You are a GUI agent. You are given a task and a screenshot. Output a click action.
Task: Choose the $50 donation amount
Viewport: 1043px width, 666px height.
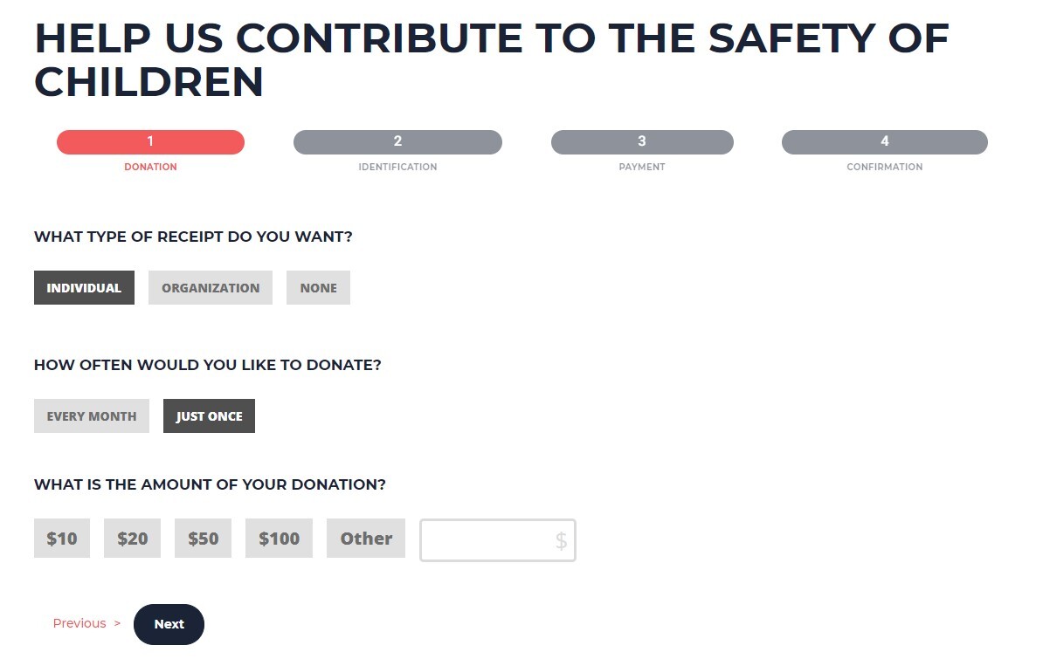click(x=203, y=539)
